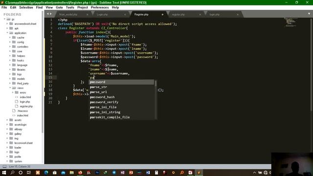The width and height of the screenshot is (313, 176).
Task: Expand the controllers folder
Action: (x=10, y=47)
